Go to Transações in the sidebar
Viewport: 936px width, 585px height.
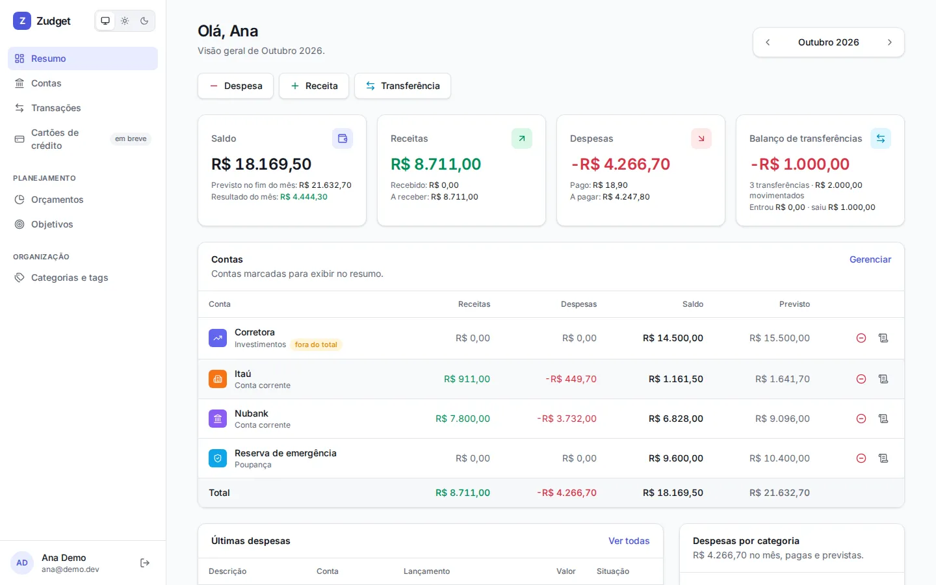pos(83,108)
